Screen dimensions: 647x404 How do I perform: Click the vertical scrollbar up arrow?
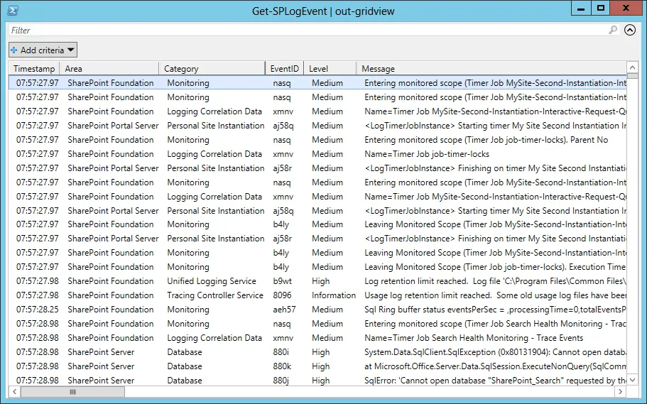pos(632,67)
